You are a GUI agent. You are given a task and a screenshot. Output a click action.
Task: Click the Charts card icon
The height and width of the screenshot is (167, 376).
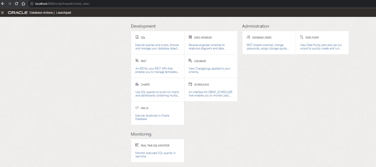[x=137, y=84]
